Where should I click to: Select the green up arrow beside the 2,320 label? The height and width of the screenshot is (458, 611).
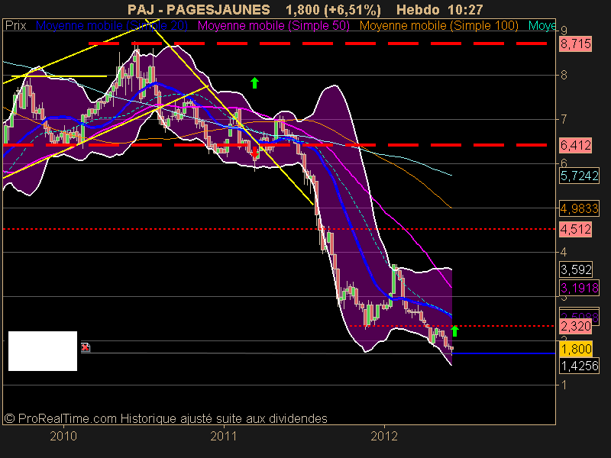click(x=454, y=331)
